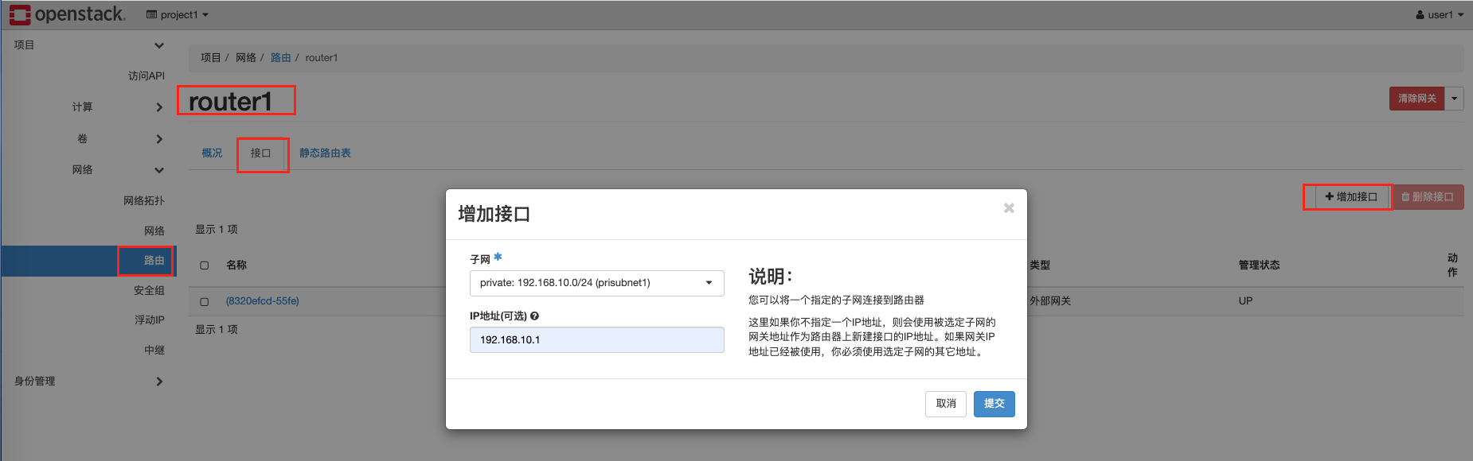Click the OpenStack logo
The image size is (1473, 461).
(x=67, y=14)
